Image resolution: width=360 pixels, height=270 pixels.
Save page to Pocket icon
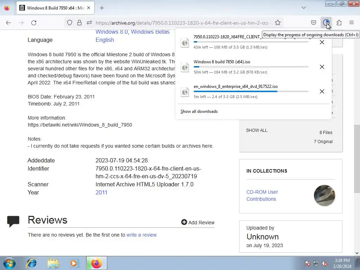313,22
